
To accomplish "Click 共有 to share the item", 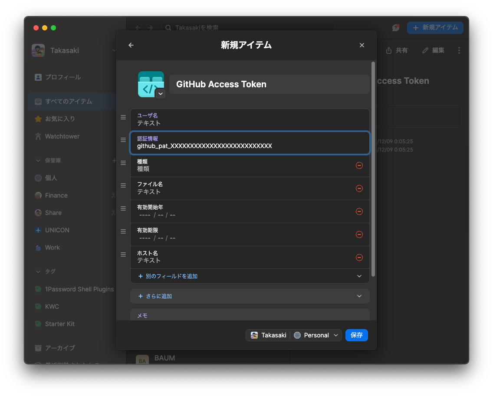I will pyautogui.click(x=397, y=50).
